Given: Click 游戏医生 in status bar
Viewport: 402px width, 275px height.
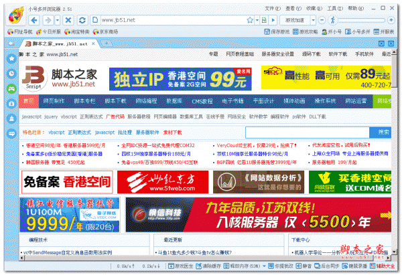Looking at the screenshot, I should [x=180, y=266].
